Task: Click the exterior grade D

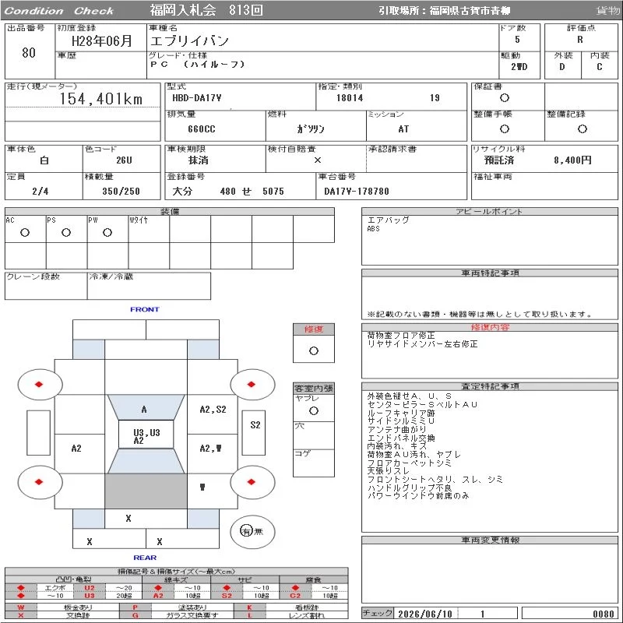Action: pyautogui.click(x=562, y=67)
